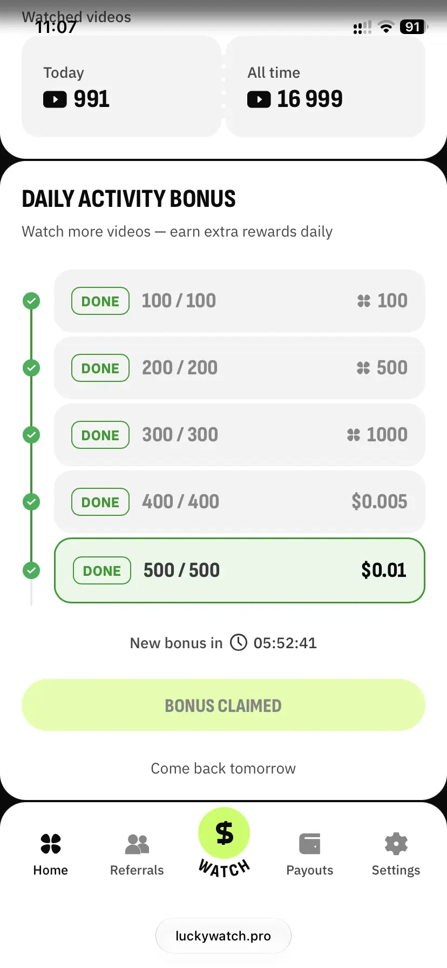Tap the video icon next to 991
Viewport: 447px width, 968px height.
click(x=55, y=99)
